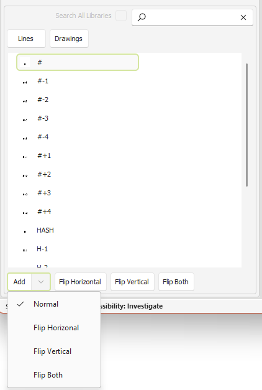Select the HASH list item
The image size is (262, 390).
click(x=78, y=230)
